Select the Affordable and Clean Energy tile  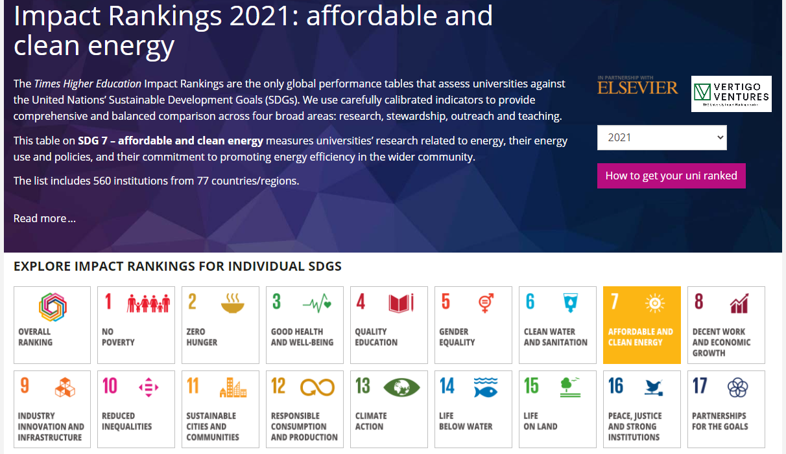click(641, 325)
